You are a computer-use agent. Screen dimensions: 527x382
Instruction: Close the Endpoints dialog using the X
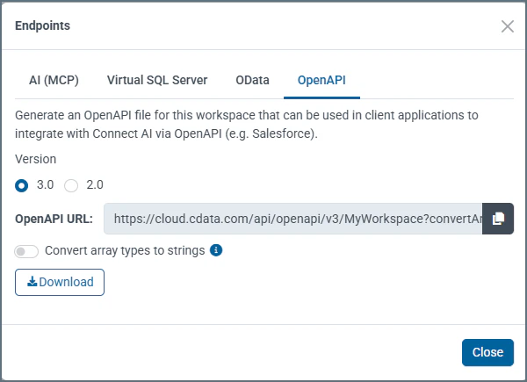click(x=507, y=26)
